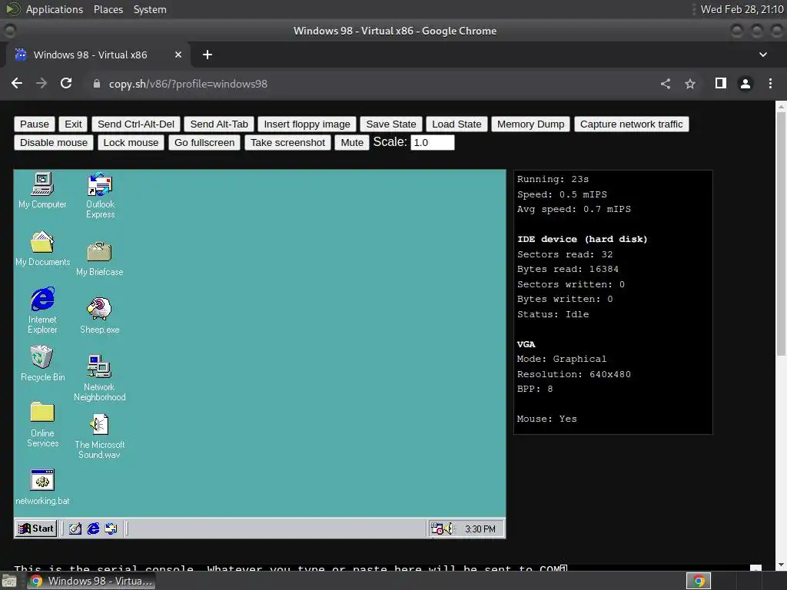787x590 pixels.
Task: Mute the emulator sound
Action: (352, 142)
